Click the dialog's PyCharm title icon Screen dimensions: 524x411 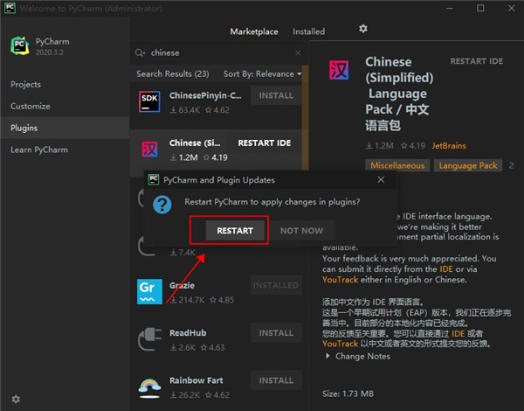coord(154,180)
